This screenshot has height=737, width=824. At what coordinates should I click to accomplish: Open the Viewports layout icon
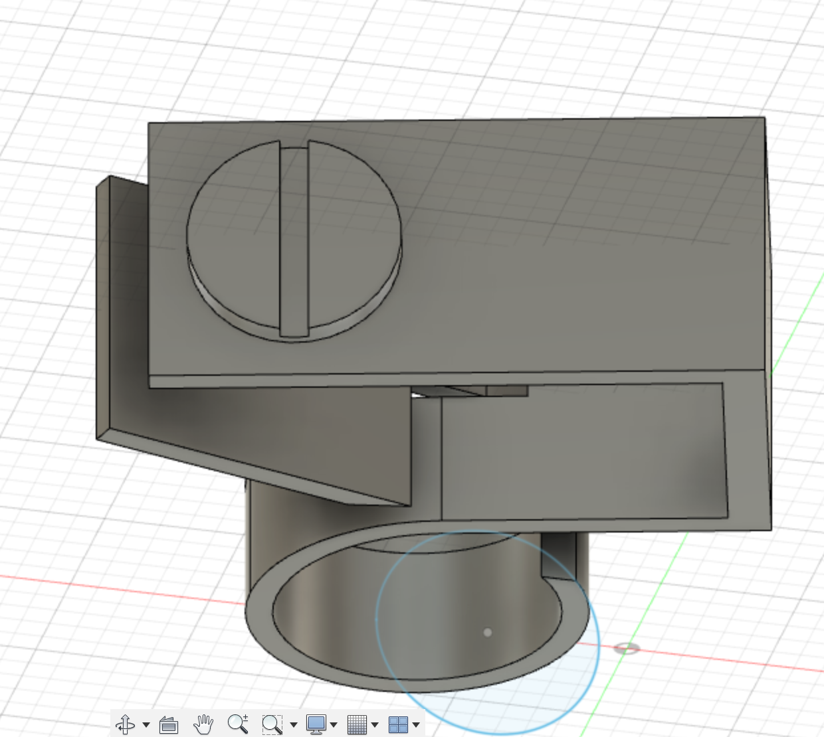pos(398,724)
